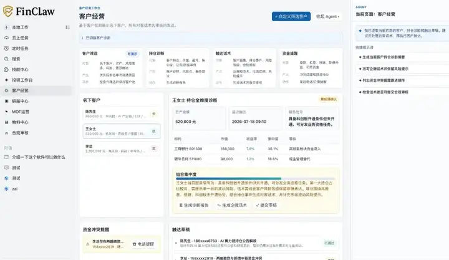Click sparkle icon in the Agent message

[x=360, y=31]
